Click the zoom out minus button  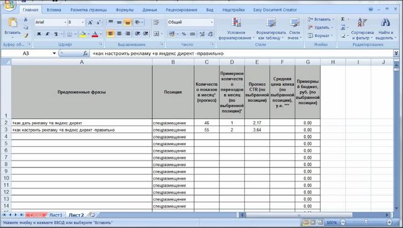click(x=343, y=222)
